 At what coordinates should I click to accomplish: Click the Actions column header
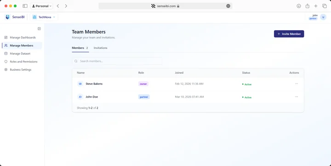tap(294, 72)
